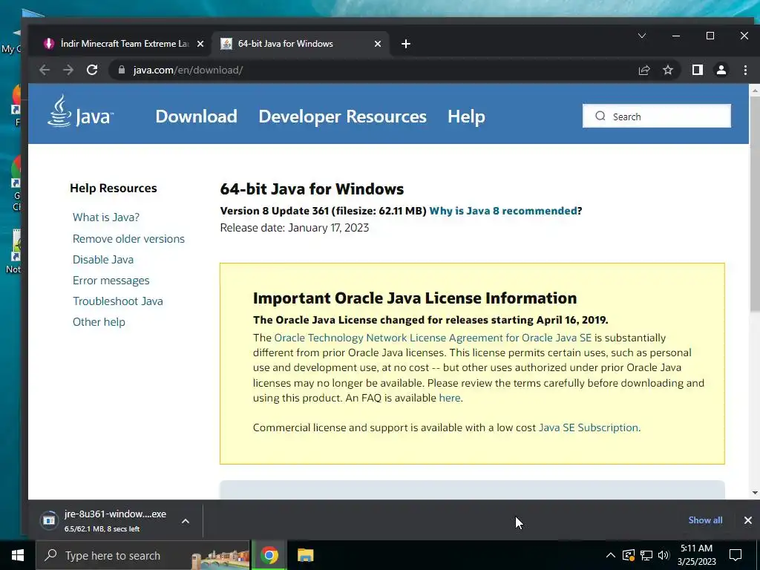Viewport: 760px width, 570px height.
Task: Open Oracle Technology Network License Agreement link
Action: coord(433,338)
